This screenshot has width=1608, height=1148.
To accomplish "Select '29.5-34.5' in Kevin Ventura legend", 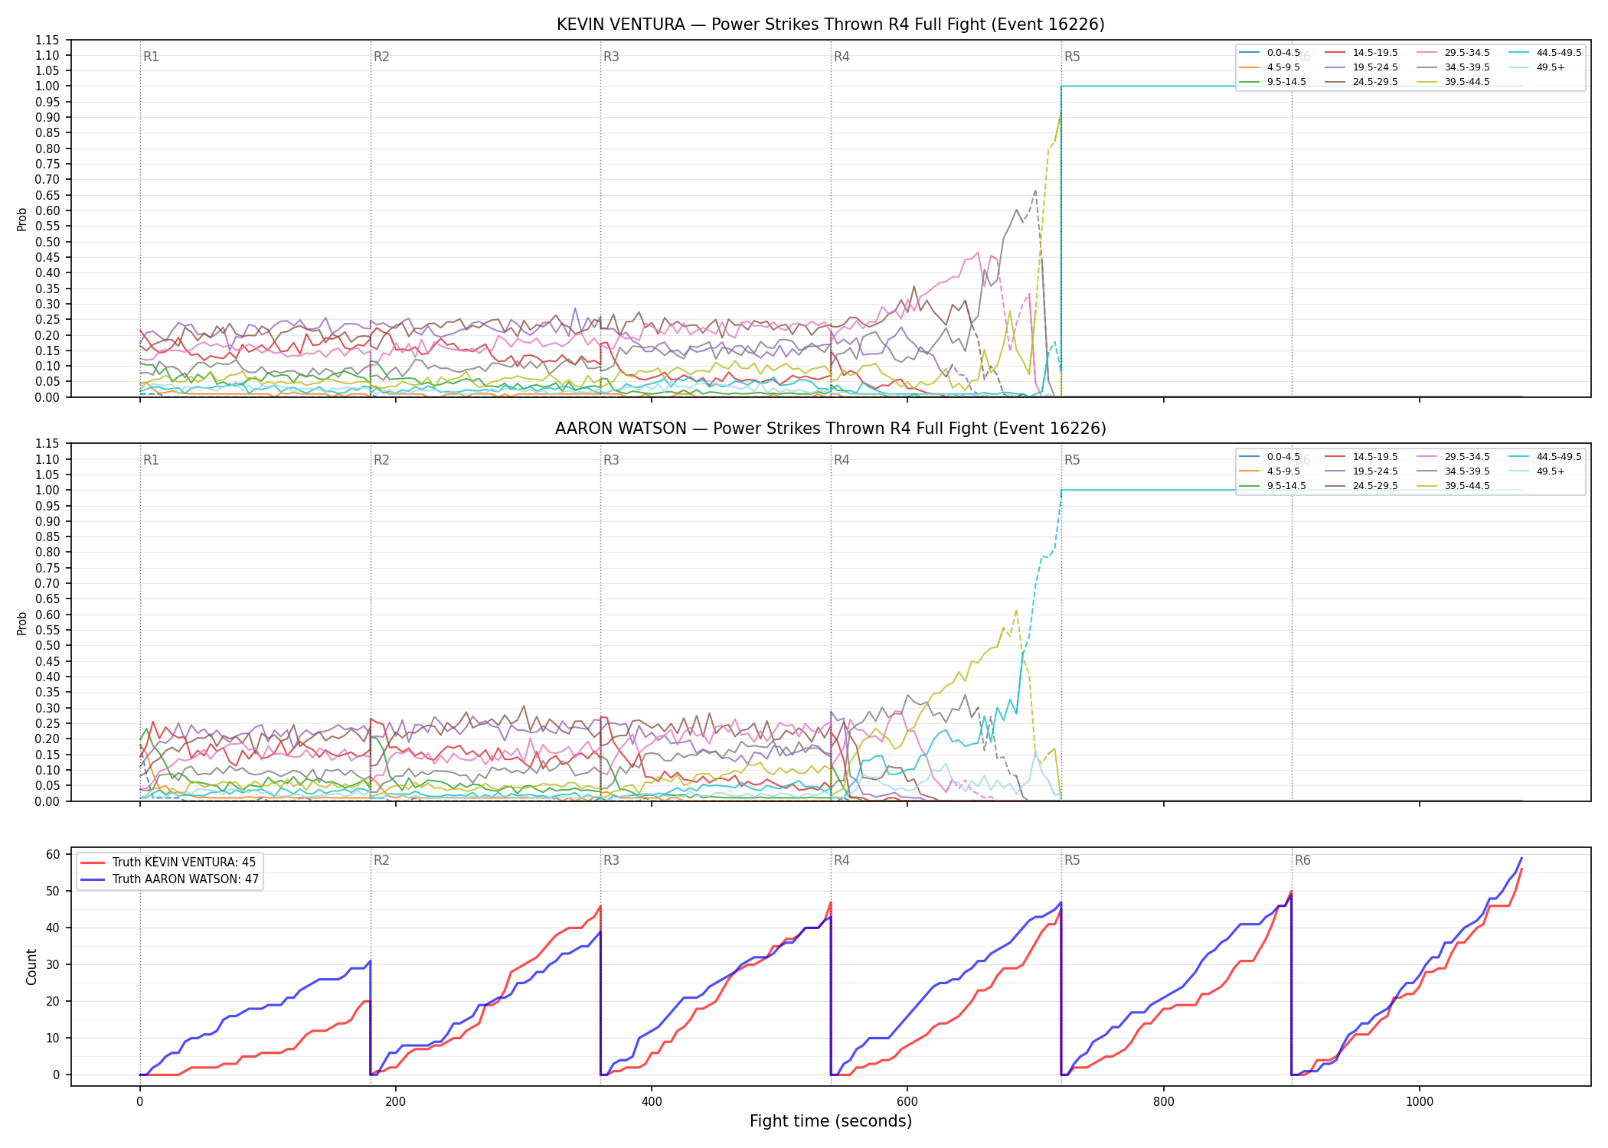I will coord(1453,53).
